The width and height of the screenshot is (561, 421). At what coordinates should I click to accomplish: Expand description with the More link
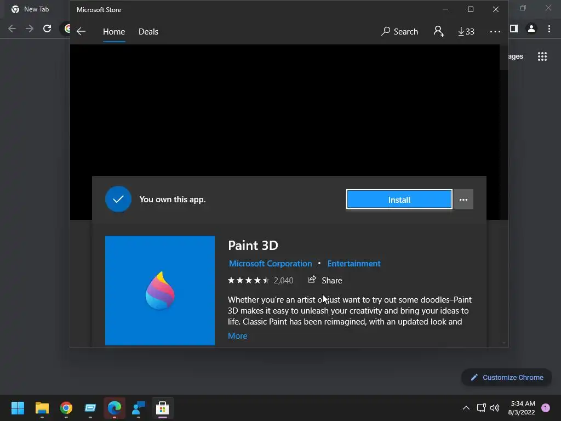238,336
